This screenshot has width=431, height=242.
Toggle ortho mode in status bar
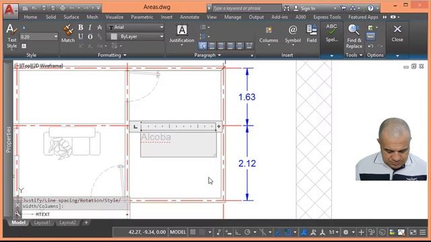[x=238, y=233]
